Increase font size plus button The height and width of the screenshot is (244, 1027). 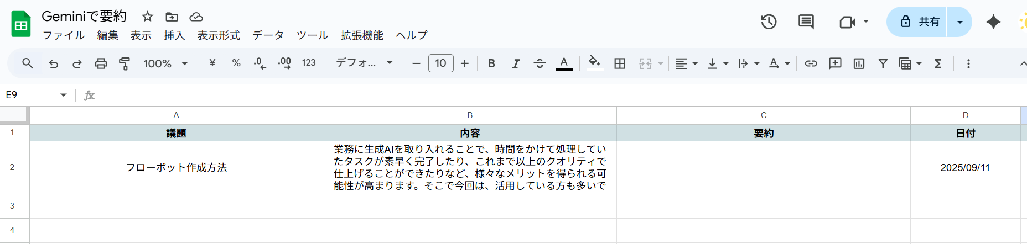coord(465,63)
